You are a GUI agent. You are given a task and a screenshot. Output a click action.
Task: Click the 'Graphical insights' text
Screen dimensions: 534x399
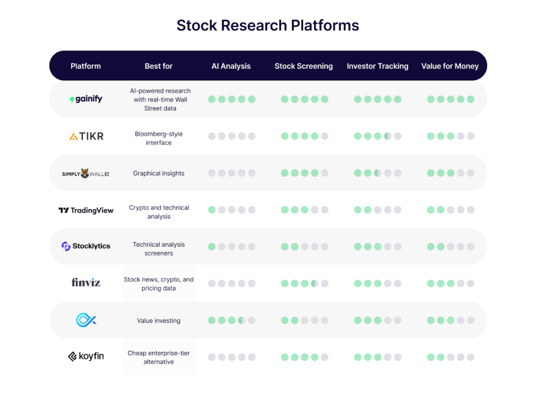[x=159, y=173]
